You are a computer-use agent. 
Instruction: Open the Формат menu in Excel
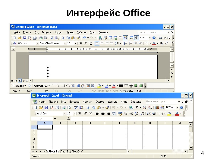87,102
